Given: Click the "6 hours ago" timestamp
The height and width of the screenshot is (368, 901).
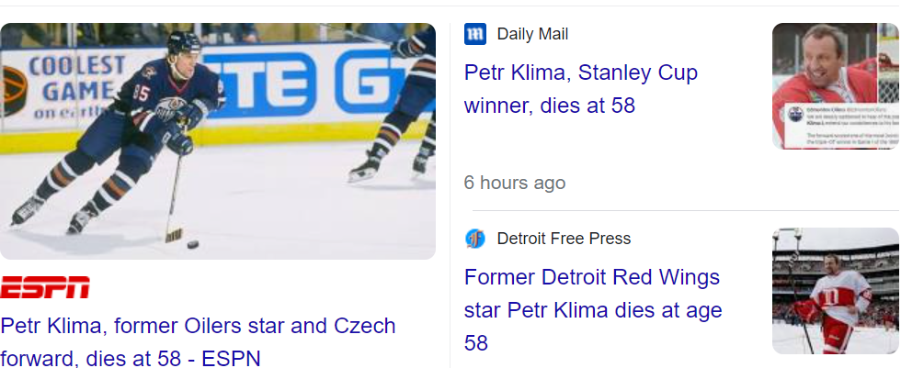Looking at the screenshot, I should pyautogui.click(x=514, y=183).
